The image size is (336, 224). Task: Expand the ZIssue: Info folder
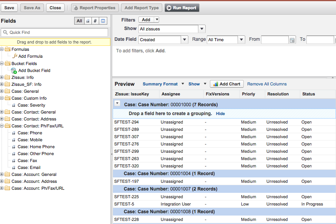click(2, 77)
